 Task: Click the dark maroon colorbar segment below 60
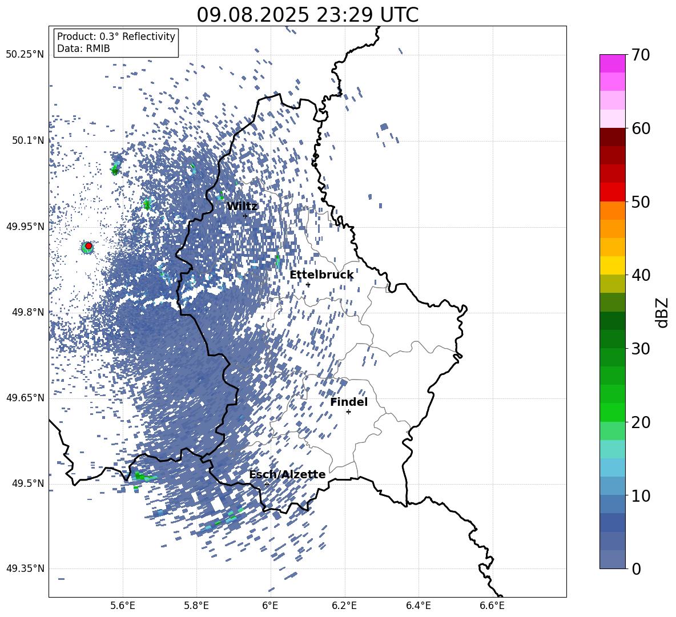coord(612,137)
